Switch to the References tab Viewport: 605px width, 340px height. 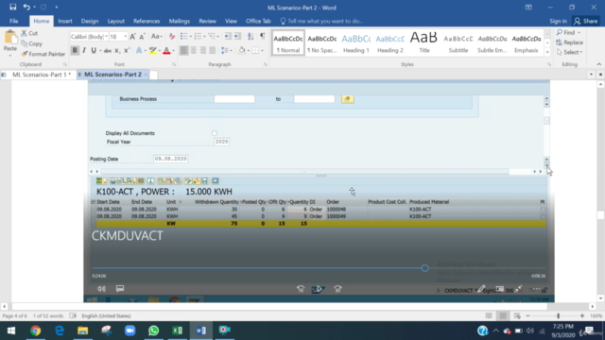(x=147, y=21)
